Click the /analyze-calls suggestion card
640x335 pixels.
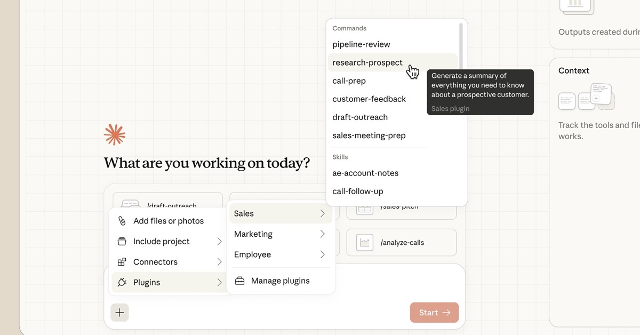click(401, 243)
